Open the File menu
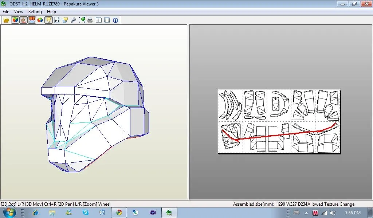Screen dimensions: 373x218 point(5,11)
